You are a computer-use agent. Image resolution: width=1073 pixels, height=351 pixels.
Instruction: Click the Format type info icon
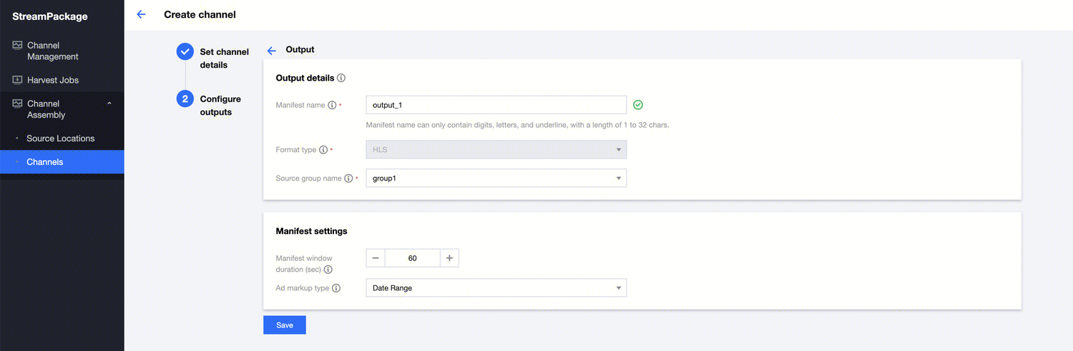[x=323, y=151]
